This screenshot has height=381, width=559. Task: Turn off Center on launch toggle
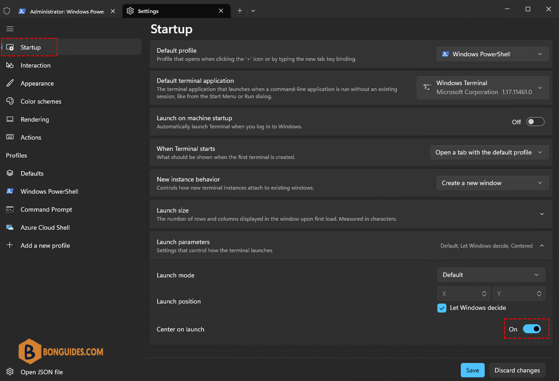(x=532, y=329)
